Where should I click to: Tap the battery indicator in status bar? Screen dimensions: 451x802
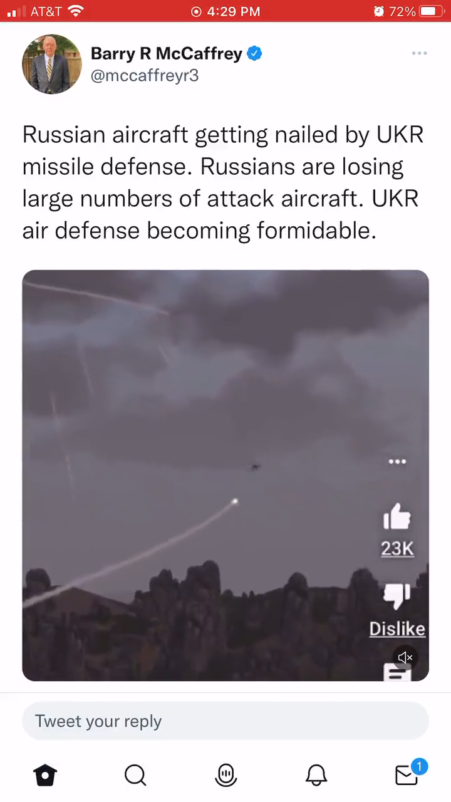pyautogui.click(x=432, y=11)
